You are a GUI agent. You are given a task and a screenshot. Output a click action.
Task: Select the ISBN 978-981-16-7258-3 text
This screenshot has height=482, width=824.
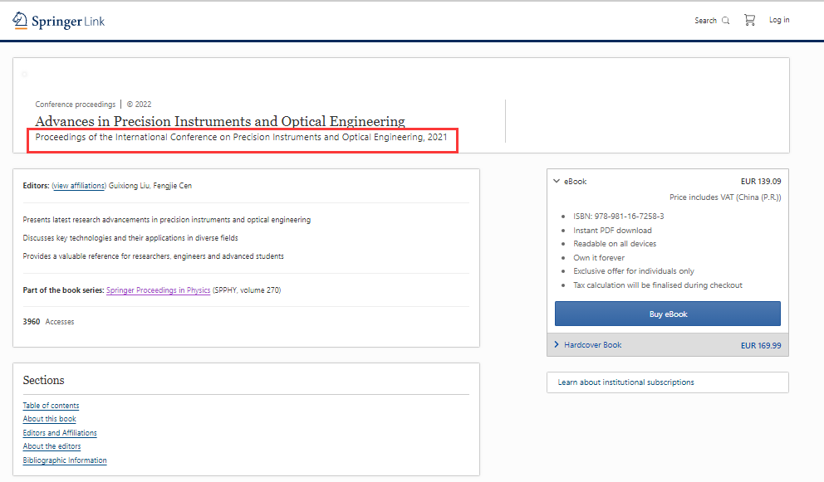point(619,217)
